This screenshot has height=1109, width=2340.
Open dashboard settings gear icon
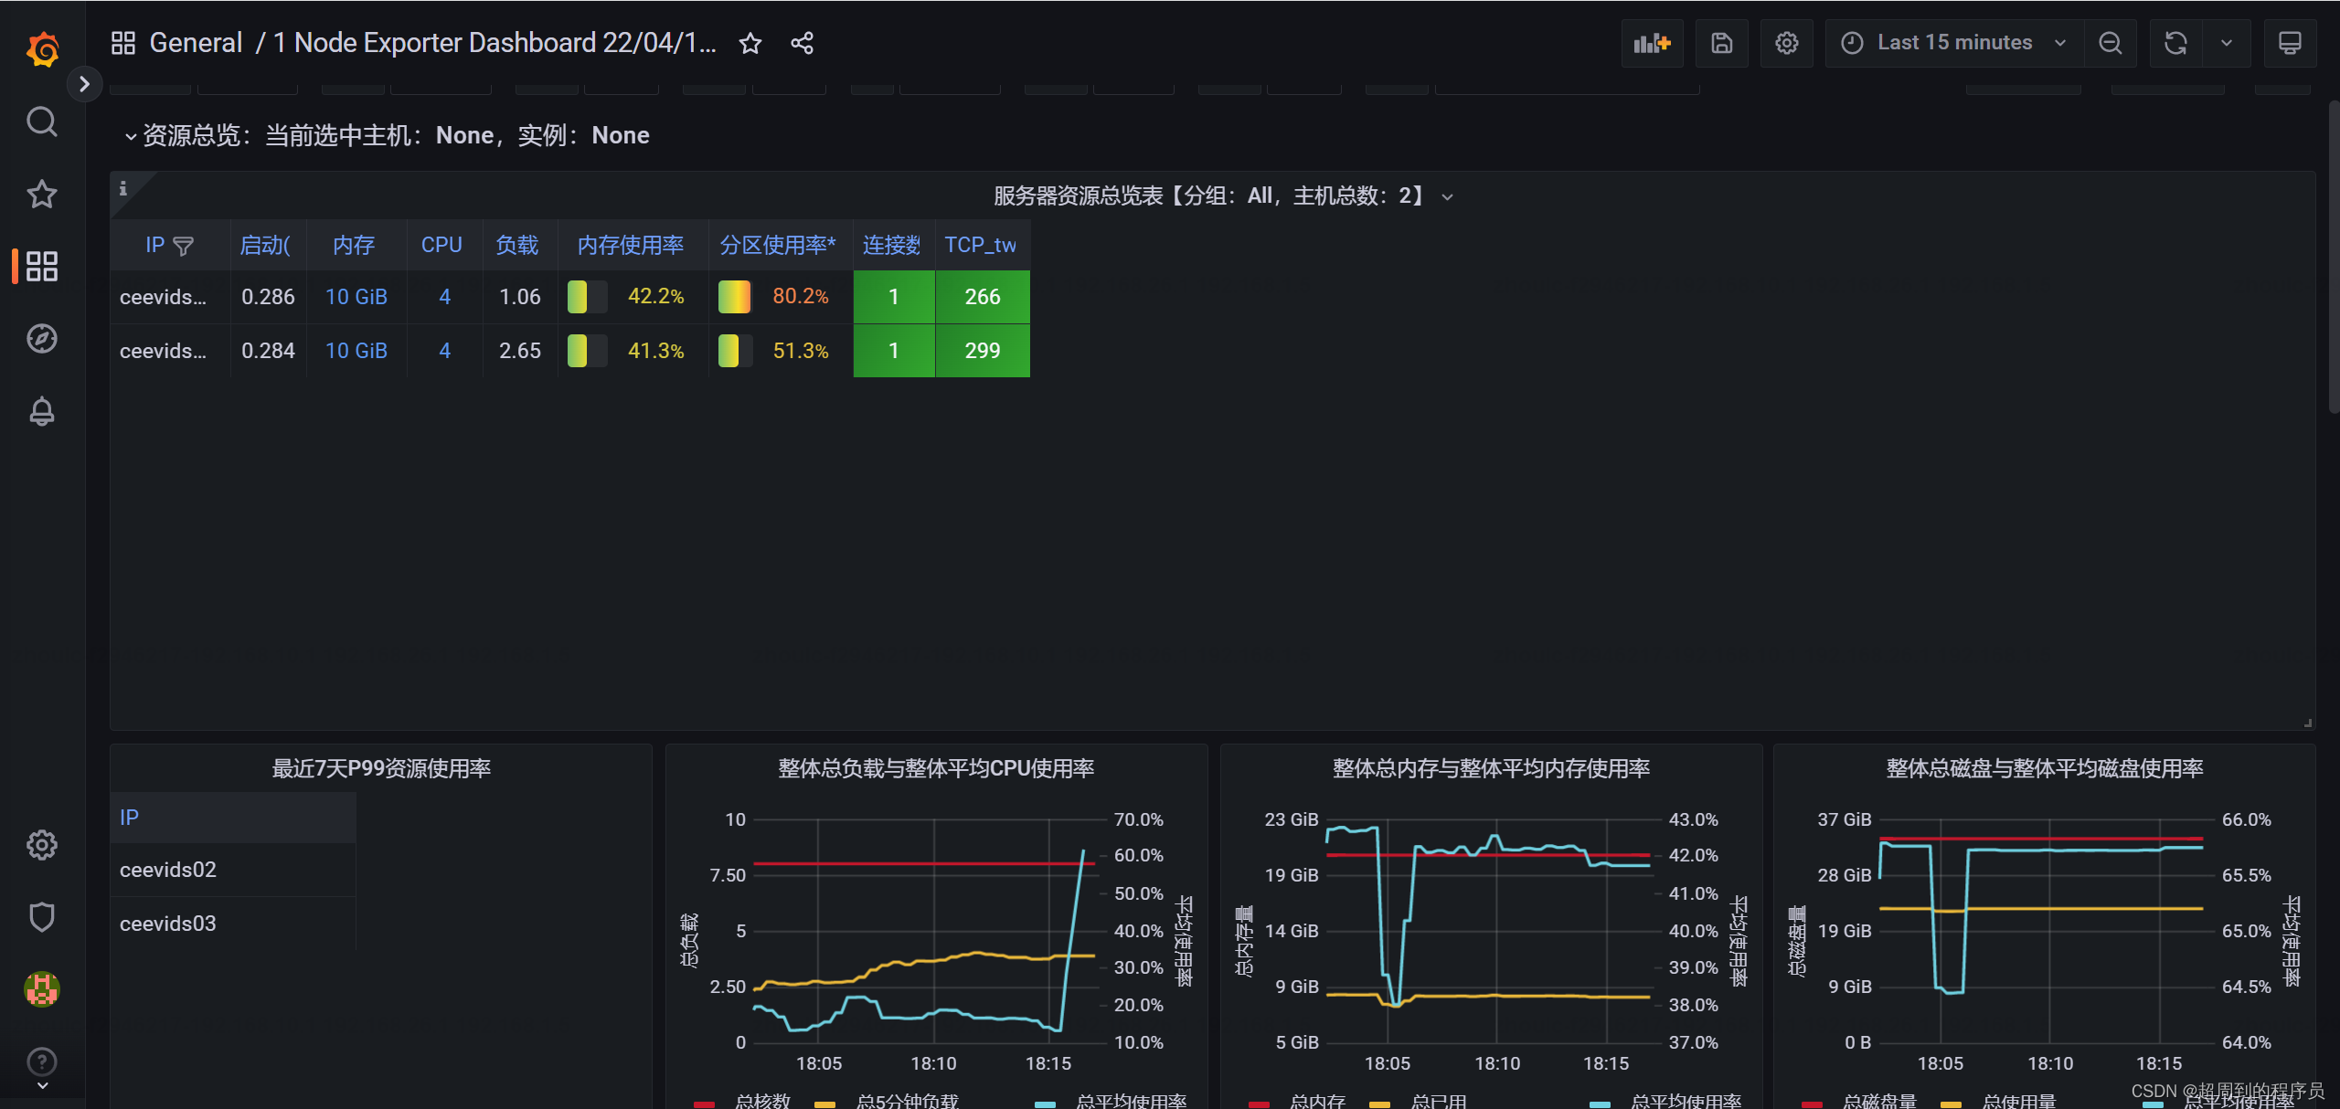[1787, 42]
